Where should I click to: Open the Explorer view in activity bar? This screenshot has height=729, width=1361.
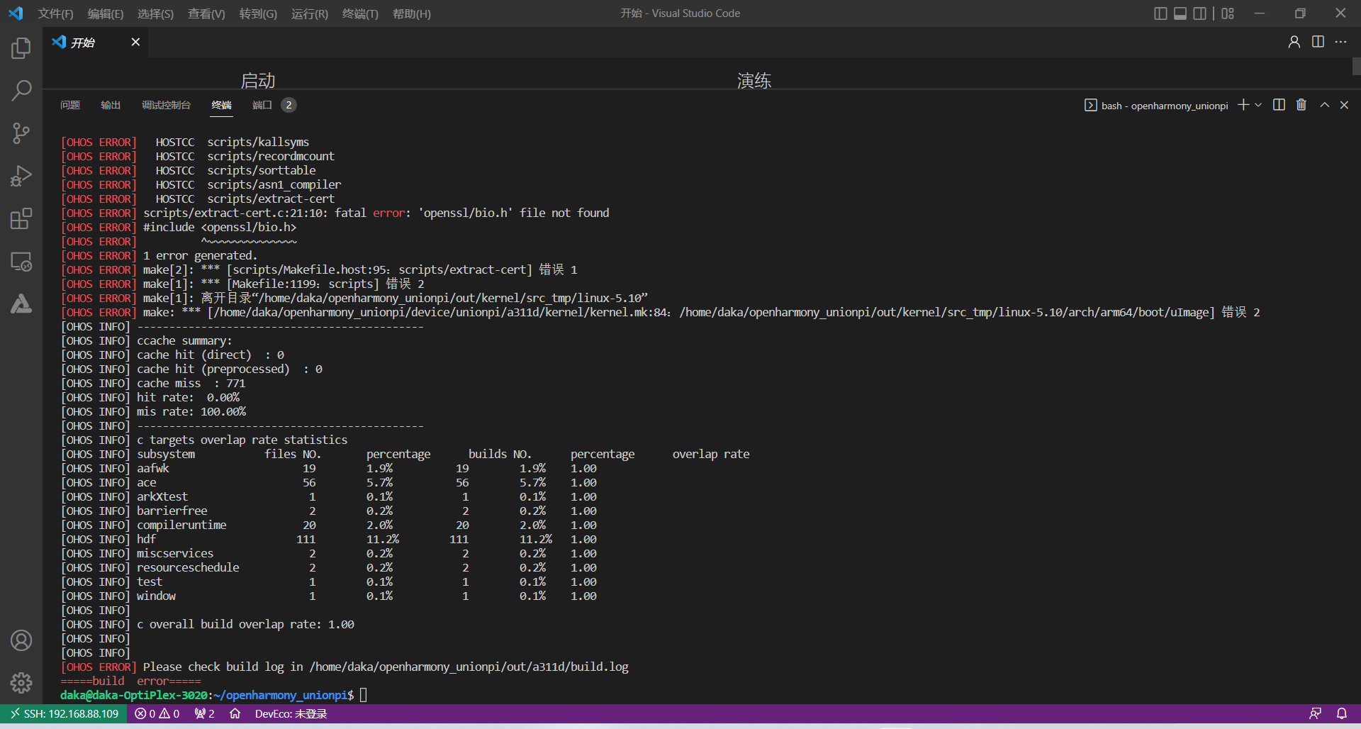(x=21, y=48)
